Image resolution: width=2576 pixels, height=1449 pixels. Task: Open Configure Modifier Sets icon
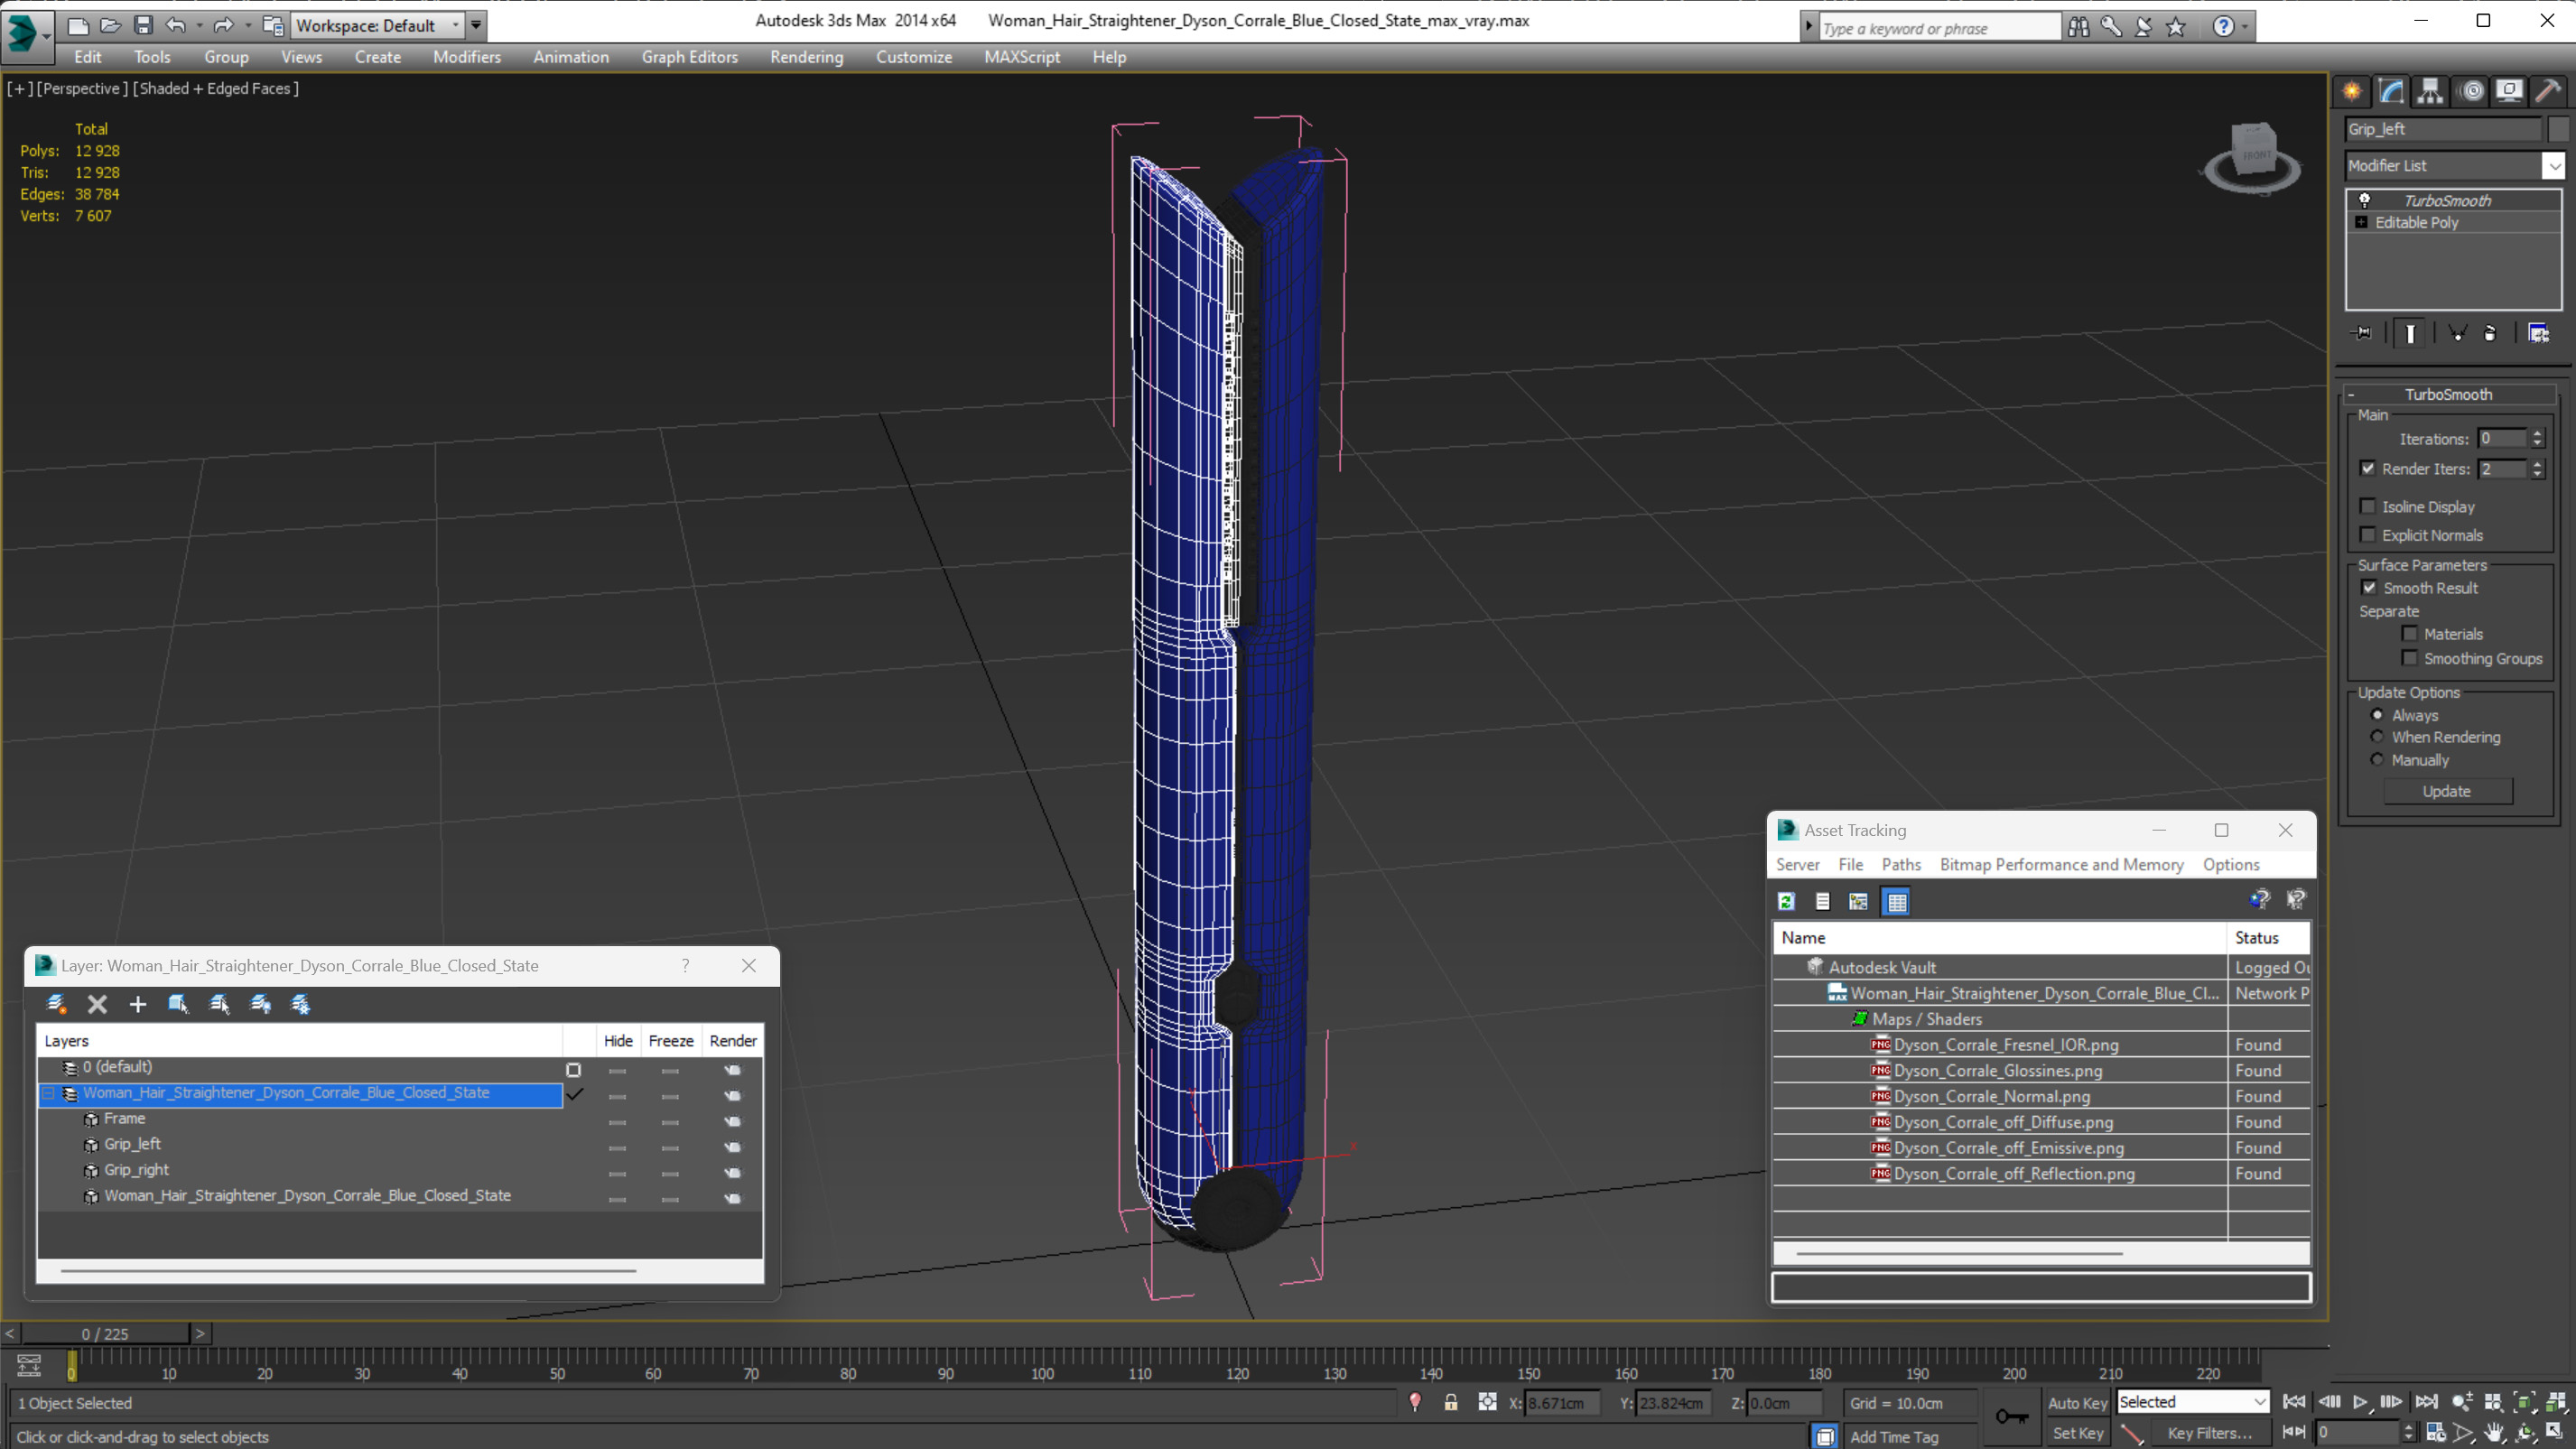(x=2539, y=333)
